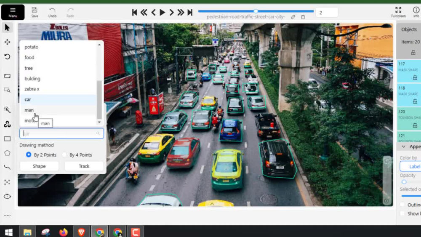Toggle lock on object 118

(415, 101)
